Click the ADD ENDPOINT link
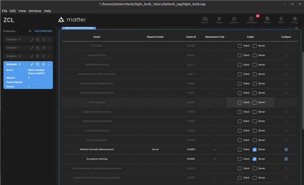This screenshot has width=304, height=185. [43, 31]
